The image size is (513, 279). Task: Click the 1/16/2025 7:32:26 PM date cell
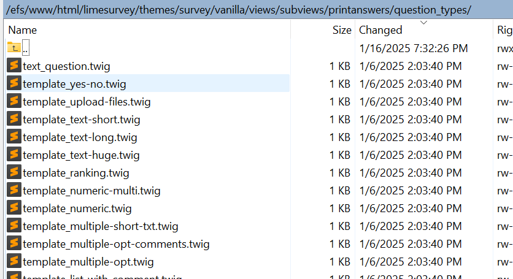coord(414,48)
